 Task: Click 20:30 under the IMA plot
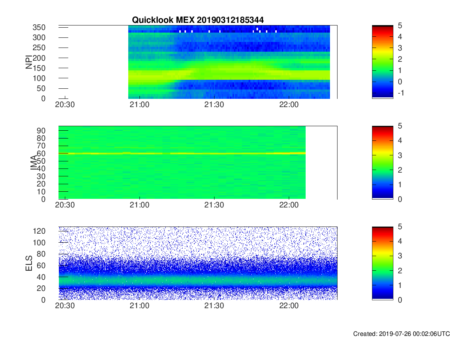click(x=65, y=206)
